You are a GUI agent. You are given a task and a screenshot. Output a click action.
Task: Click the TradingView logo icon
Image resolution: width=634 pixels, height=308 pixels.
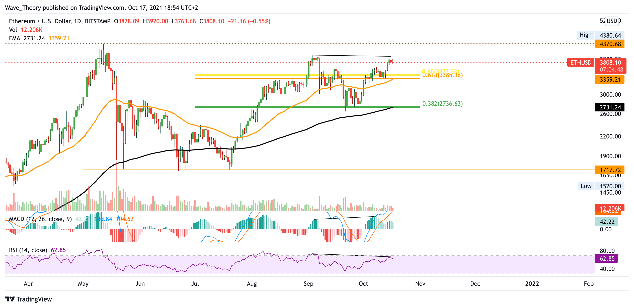[x=10, y=299]
